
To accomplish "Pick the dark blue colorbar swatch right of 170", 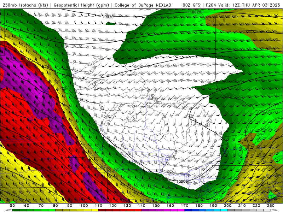I will tap(188, 210).
